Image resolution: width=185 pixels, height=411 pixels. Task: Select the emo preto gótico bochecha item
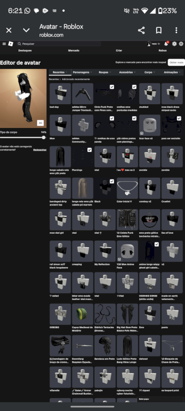click(150, 220)
